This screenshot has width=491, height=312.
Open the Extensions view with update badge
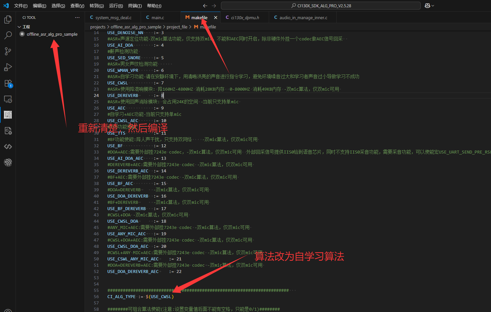point(8,83)
